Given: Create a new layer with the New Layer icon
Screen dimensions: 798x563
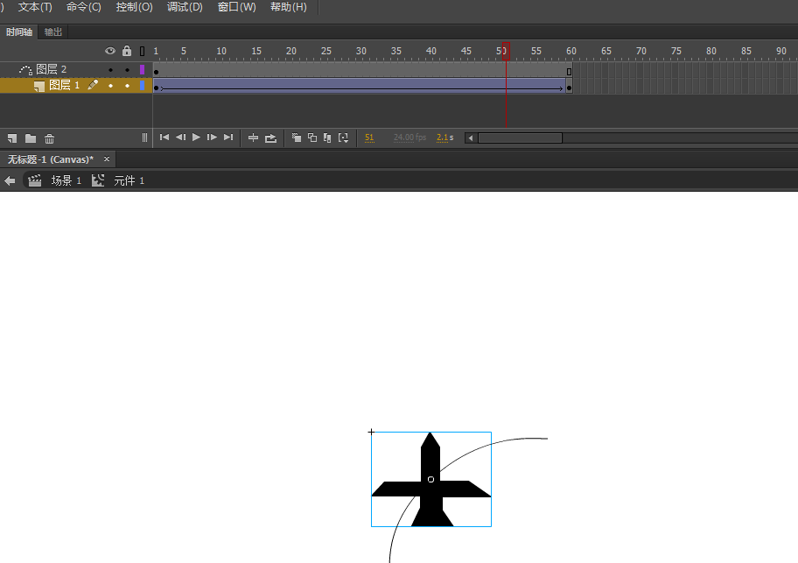Looking at the screenshot, I should click(x=12, y=138).
